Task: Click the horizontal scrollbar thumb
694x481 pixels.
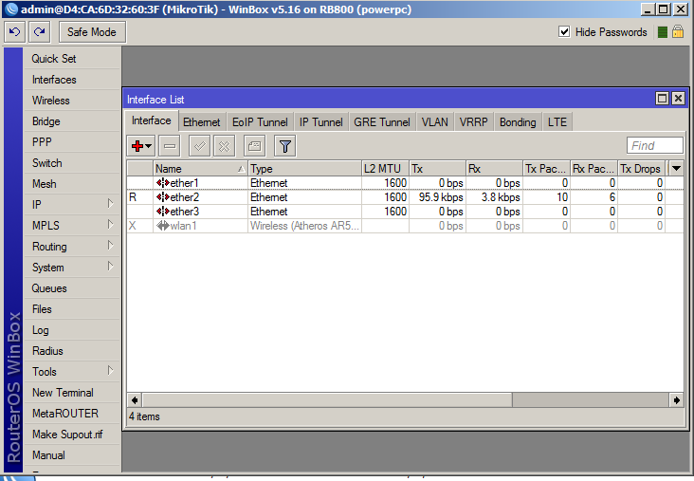Action: (327, 400)
